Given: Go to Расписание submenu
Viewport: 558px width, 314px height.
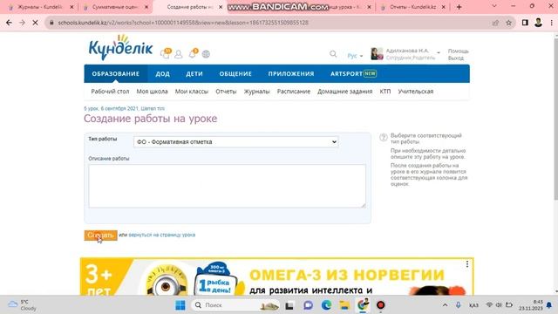Looking at the screenshot, I should click(x=294, y=92).
